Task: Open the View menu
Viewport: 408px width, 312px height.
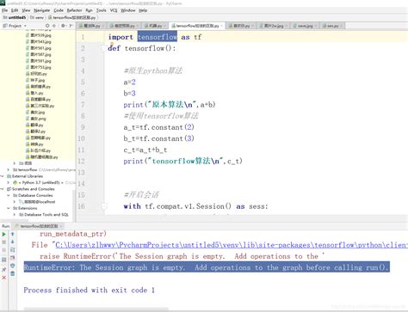Action: coord(26,10)
